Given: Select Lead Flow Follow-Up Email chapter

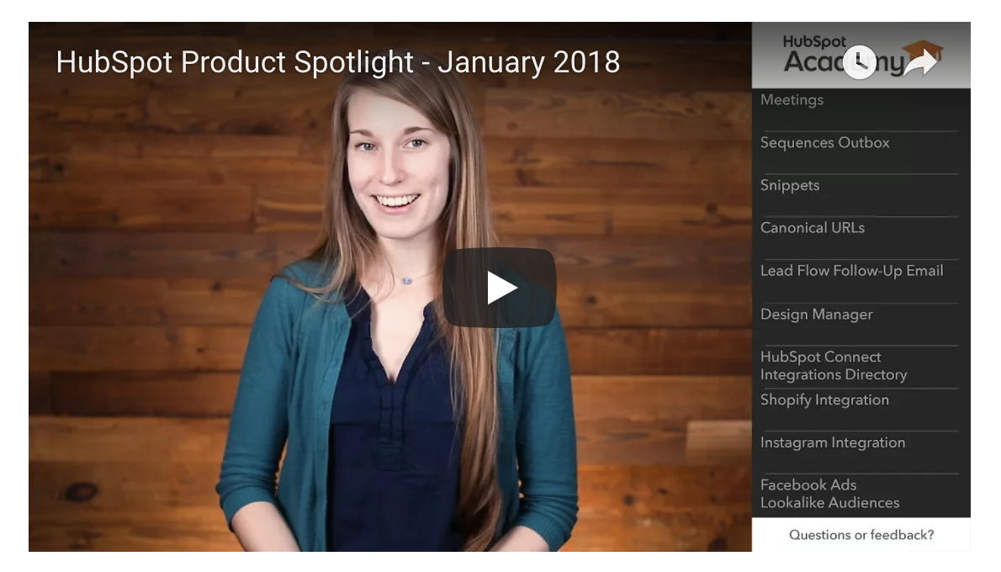Looking at the screenshot, I should pyautogui.click(x=851, y=271).
